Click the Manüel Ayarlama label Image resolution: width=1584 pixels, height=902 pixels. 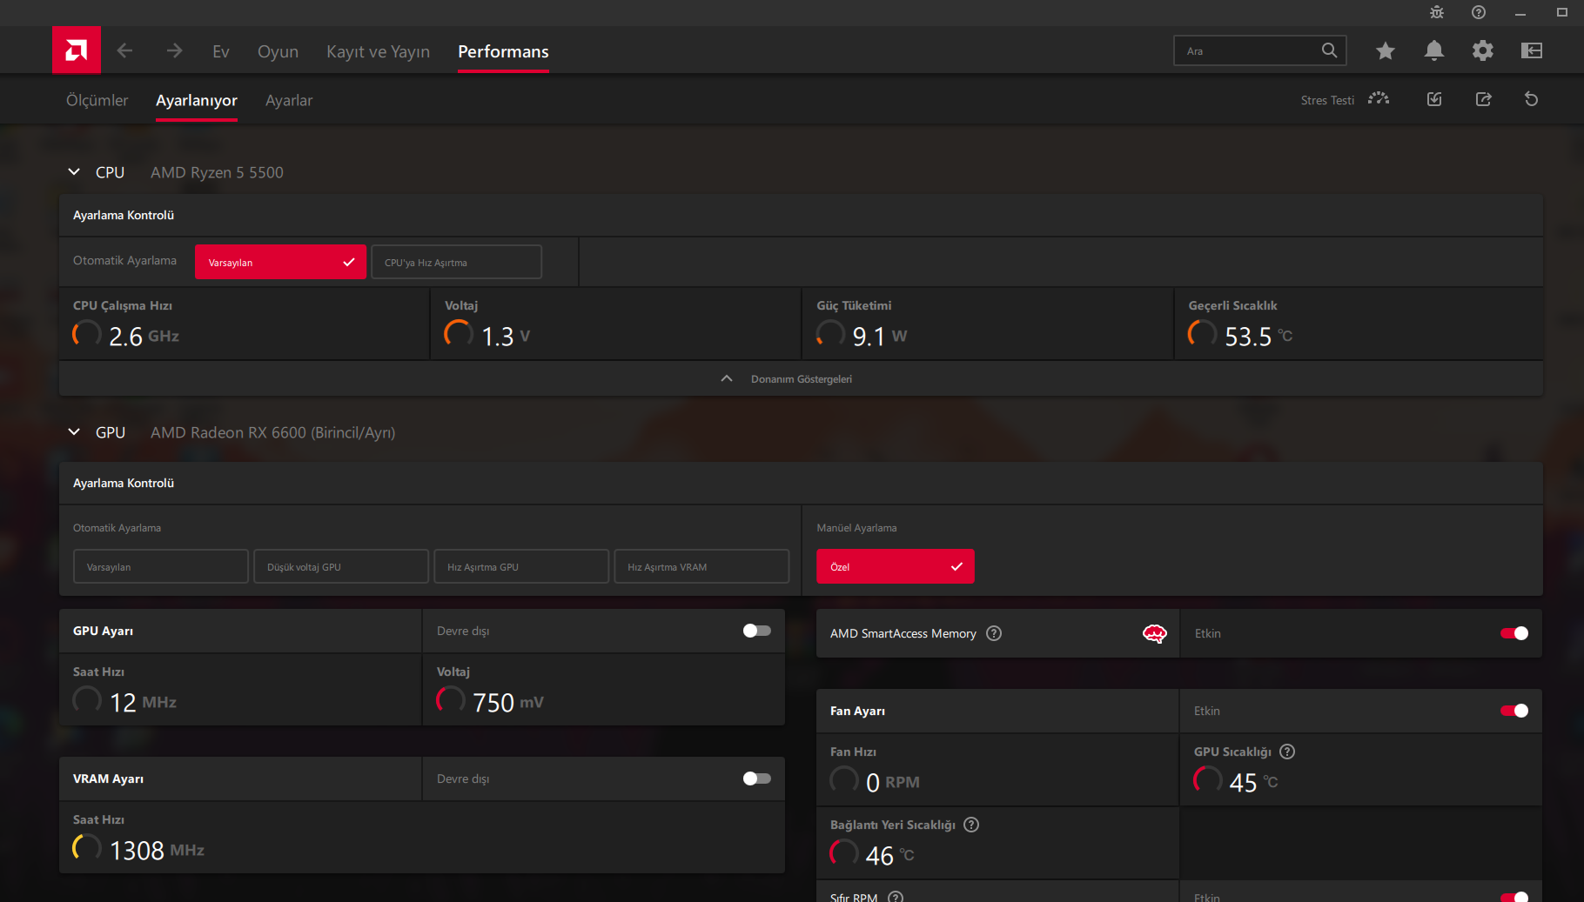point(856,528)
